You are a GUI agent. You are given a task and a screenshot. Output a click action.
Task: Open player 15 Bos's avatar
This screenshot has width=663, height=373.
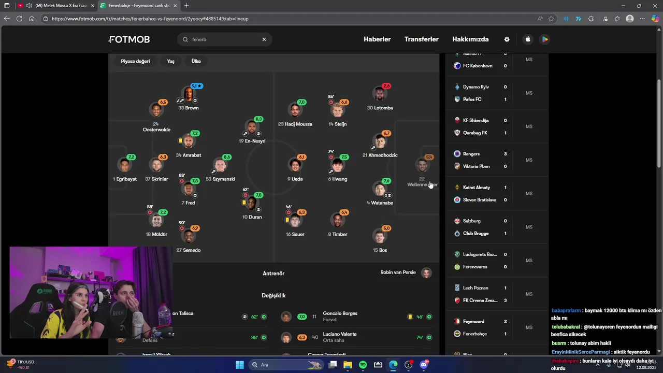380,236
